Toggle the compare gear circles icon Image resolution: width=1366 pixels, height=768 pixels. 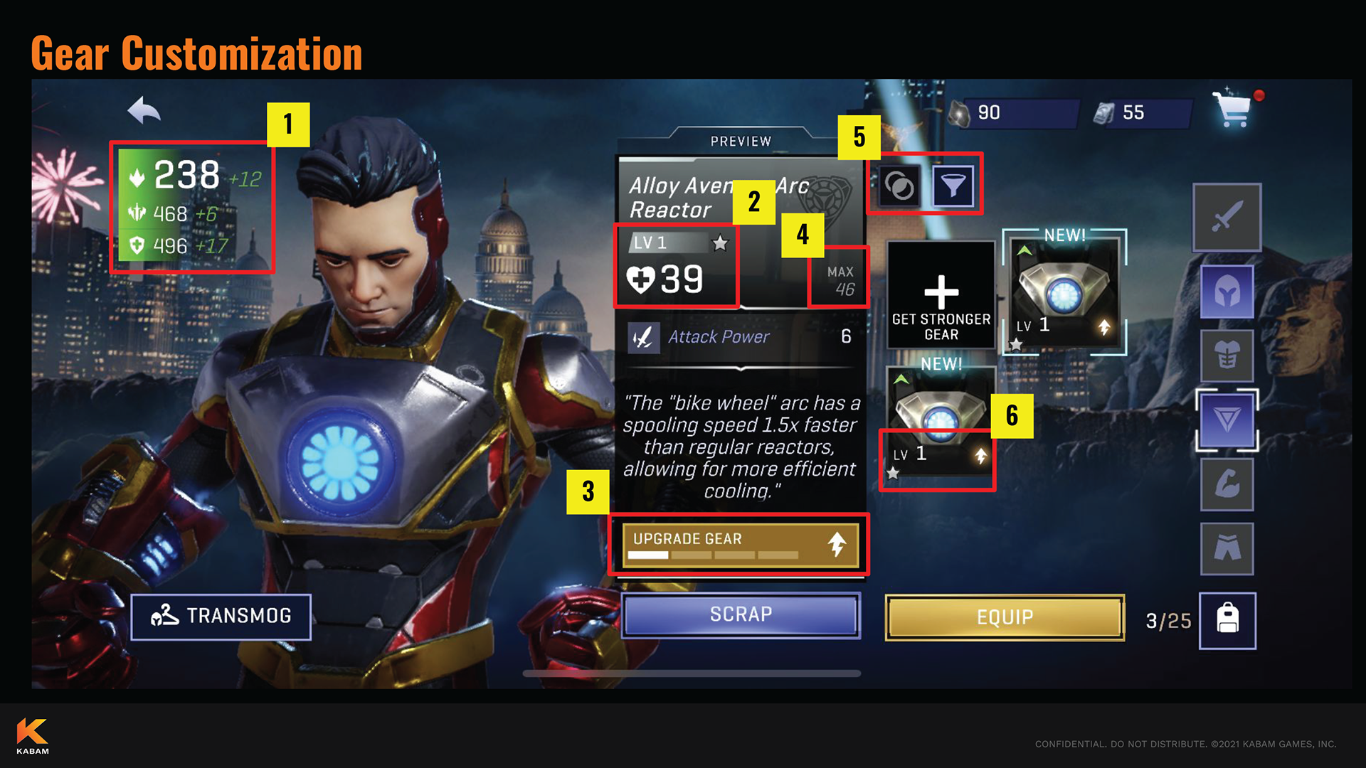[899, 186]
